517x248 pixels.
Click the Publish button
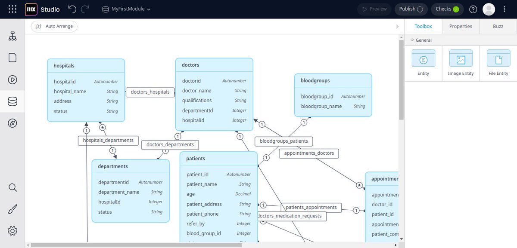tap(411, 9)
